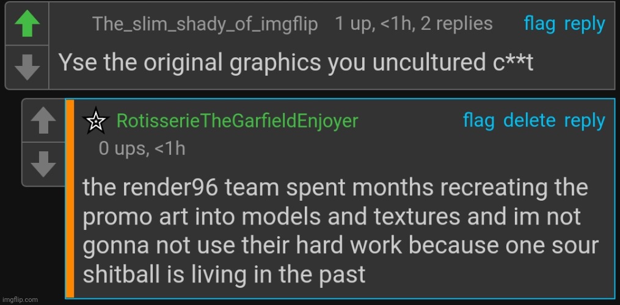Flag the render96 reply comment
The width and height of the screenshot is (620, 305).
(478, 121)
